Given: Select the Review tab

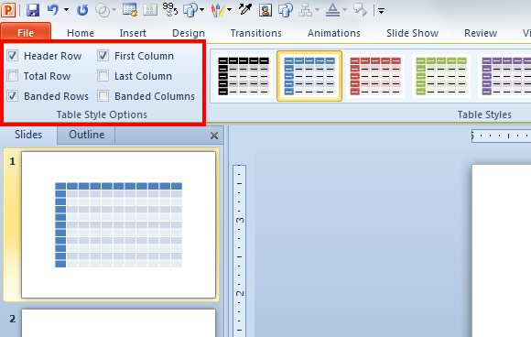Looking at the screenshot, I should pos(481,33).
